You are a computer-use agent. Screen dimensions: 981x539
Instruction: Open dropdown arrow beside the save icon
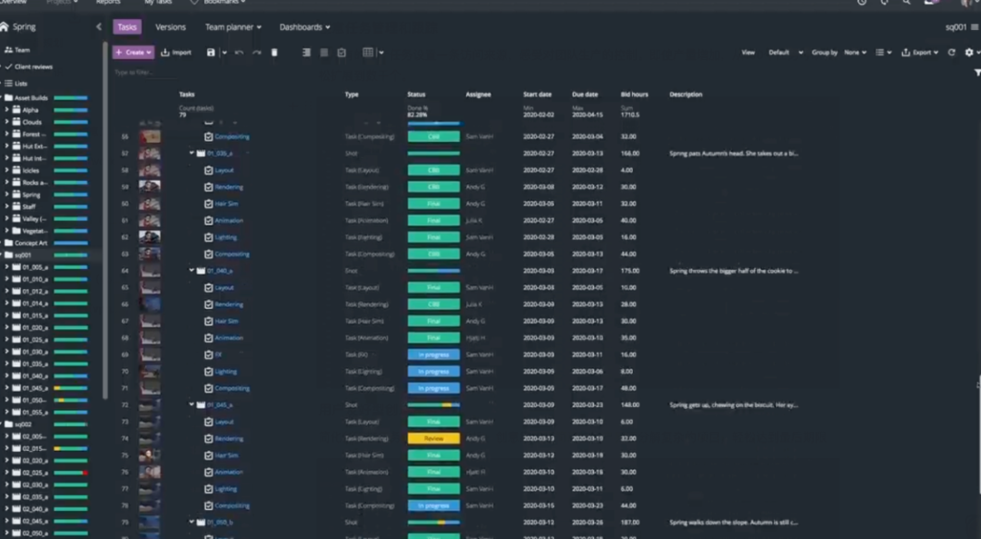coord(224,53)
